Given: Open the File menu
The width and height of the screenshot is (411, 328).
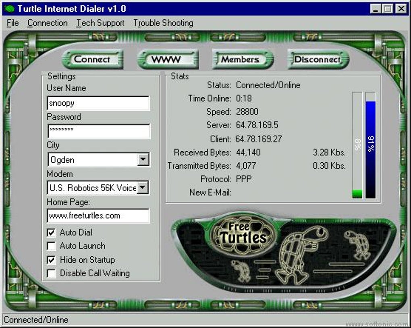Looking at the screenshot, I should 13,23.
